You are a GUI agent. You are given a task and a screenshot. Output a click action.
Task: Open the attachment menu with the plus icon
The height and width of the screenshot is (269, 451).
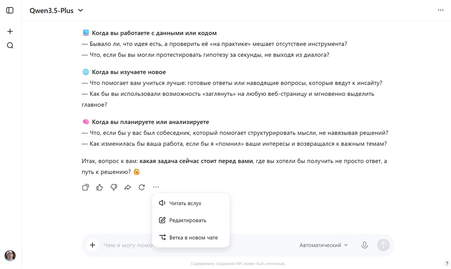tap(92, 245)
